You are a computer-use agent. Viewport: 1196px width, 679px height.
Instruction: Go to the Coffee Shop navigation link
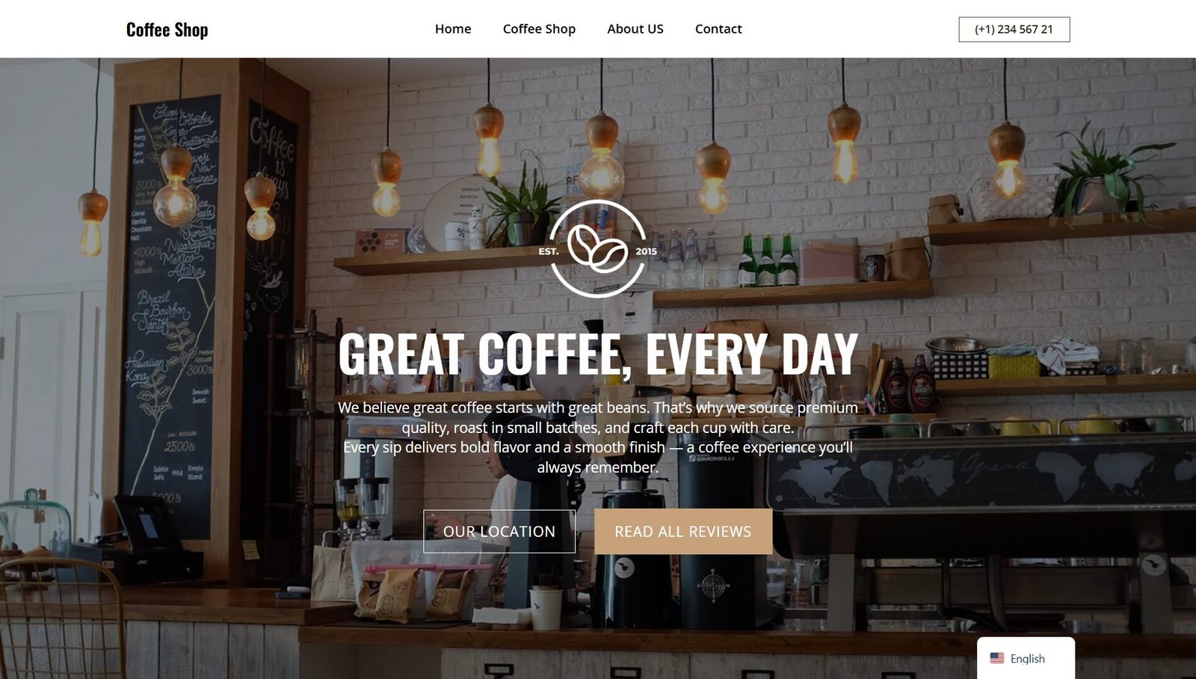coord(539,29)
